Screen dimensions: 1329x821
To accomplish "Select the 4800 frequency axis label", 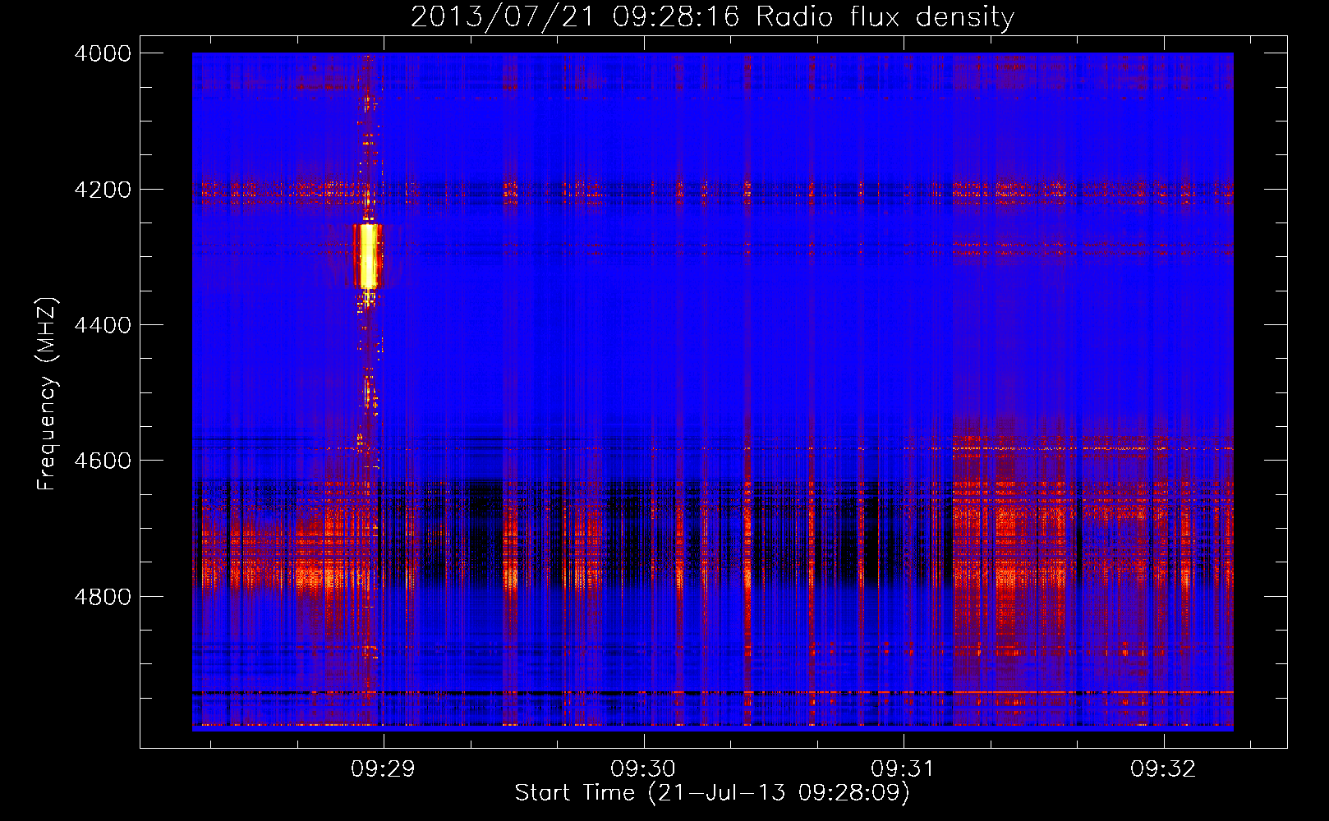I will click(103, 596).
